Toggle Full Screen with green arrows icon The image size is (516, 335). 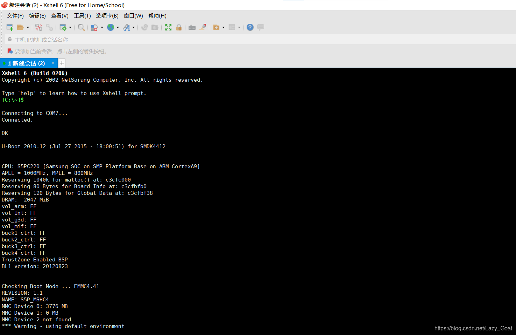168,27
